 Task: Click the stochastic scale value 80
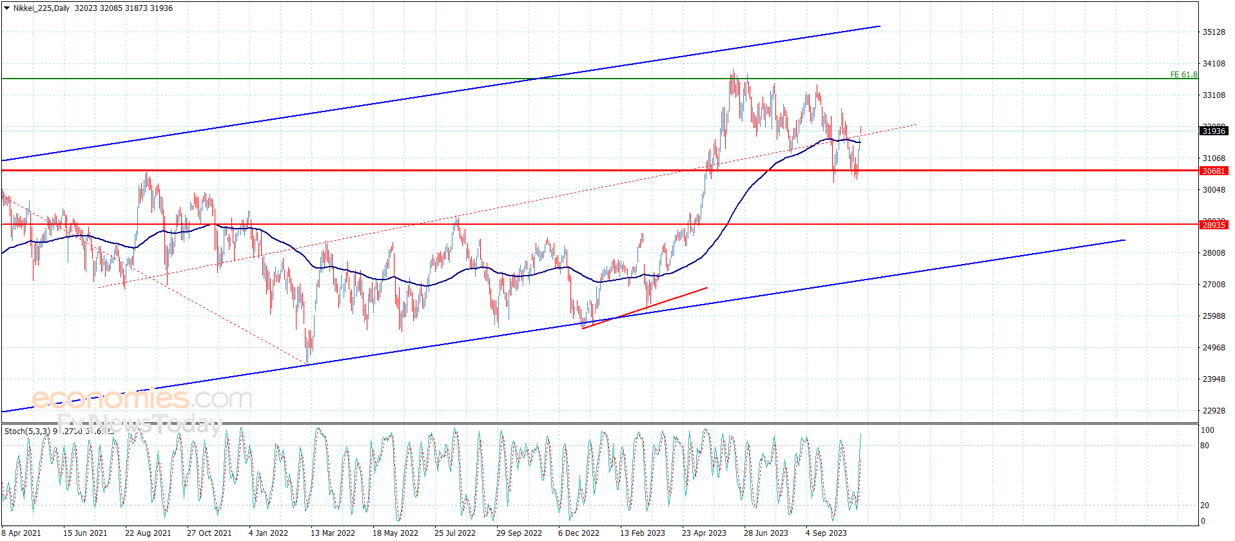(1205, 446)
